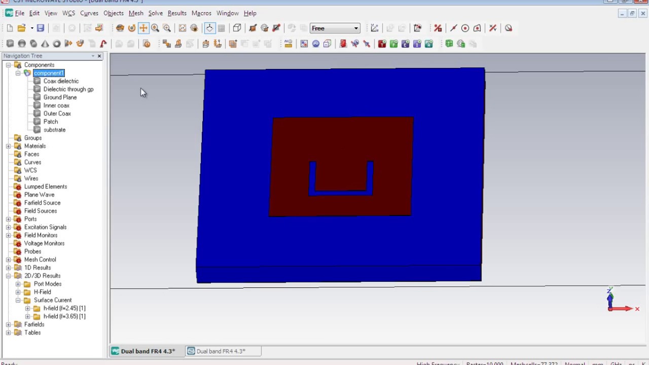Toggle the pan view mode
The image size is (649, 365).
click(x=143, y=28)
